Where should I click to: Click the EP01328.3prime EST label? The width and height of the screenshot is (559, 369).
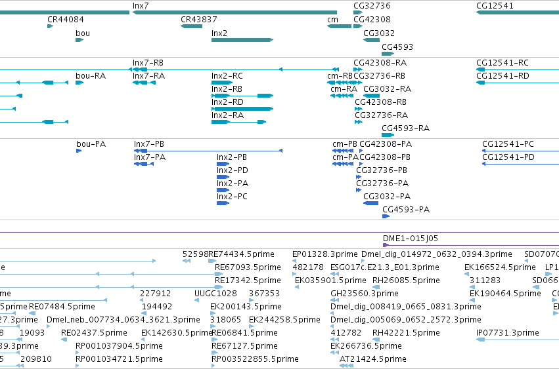324,254
